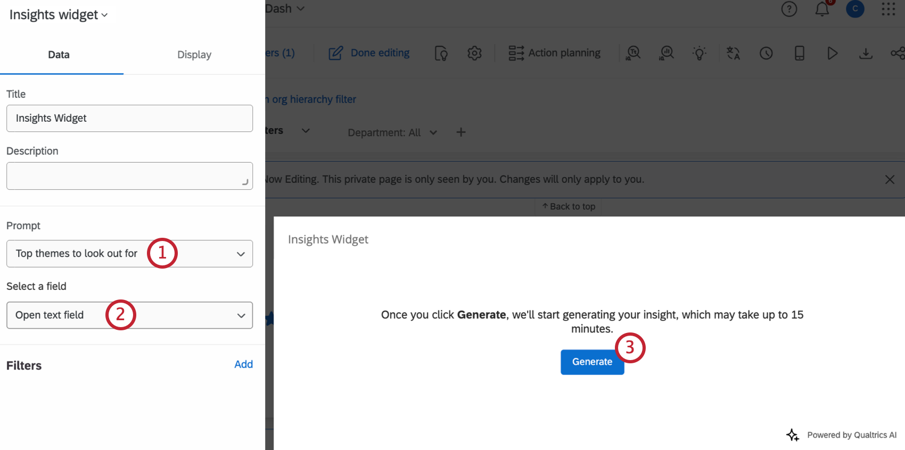The image size is (905, 450).
Task: Open the help question mark icon
Action: [x=789, y=9]
